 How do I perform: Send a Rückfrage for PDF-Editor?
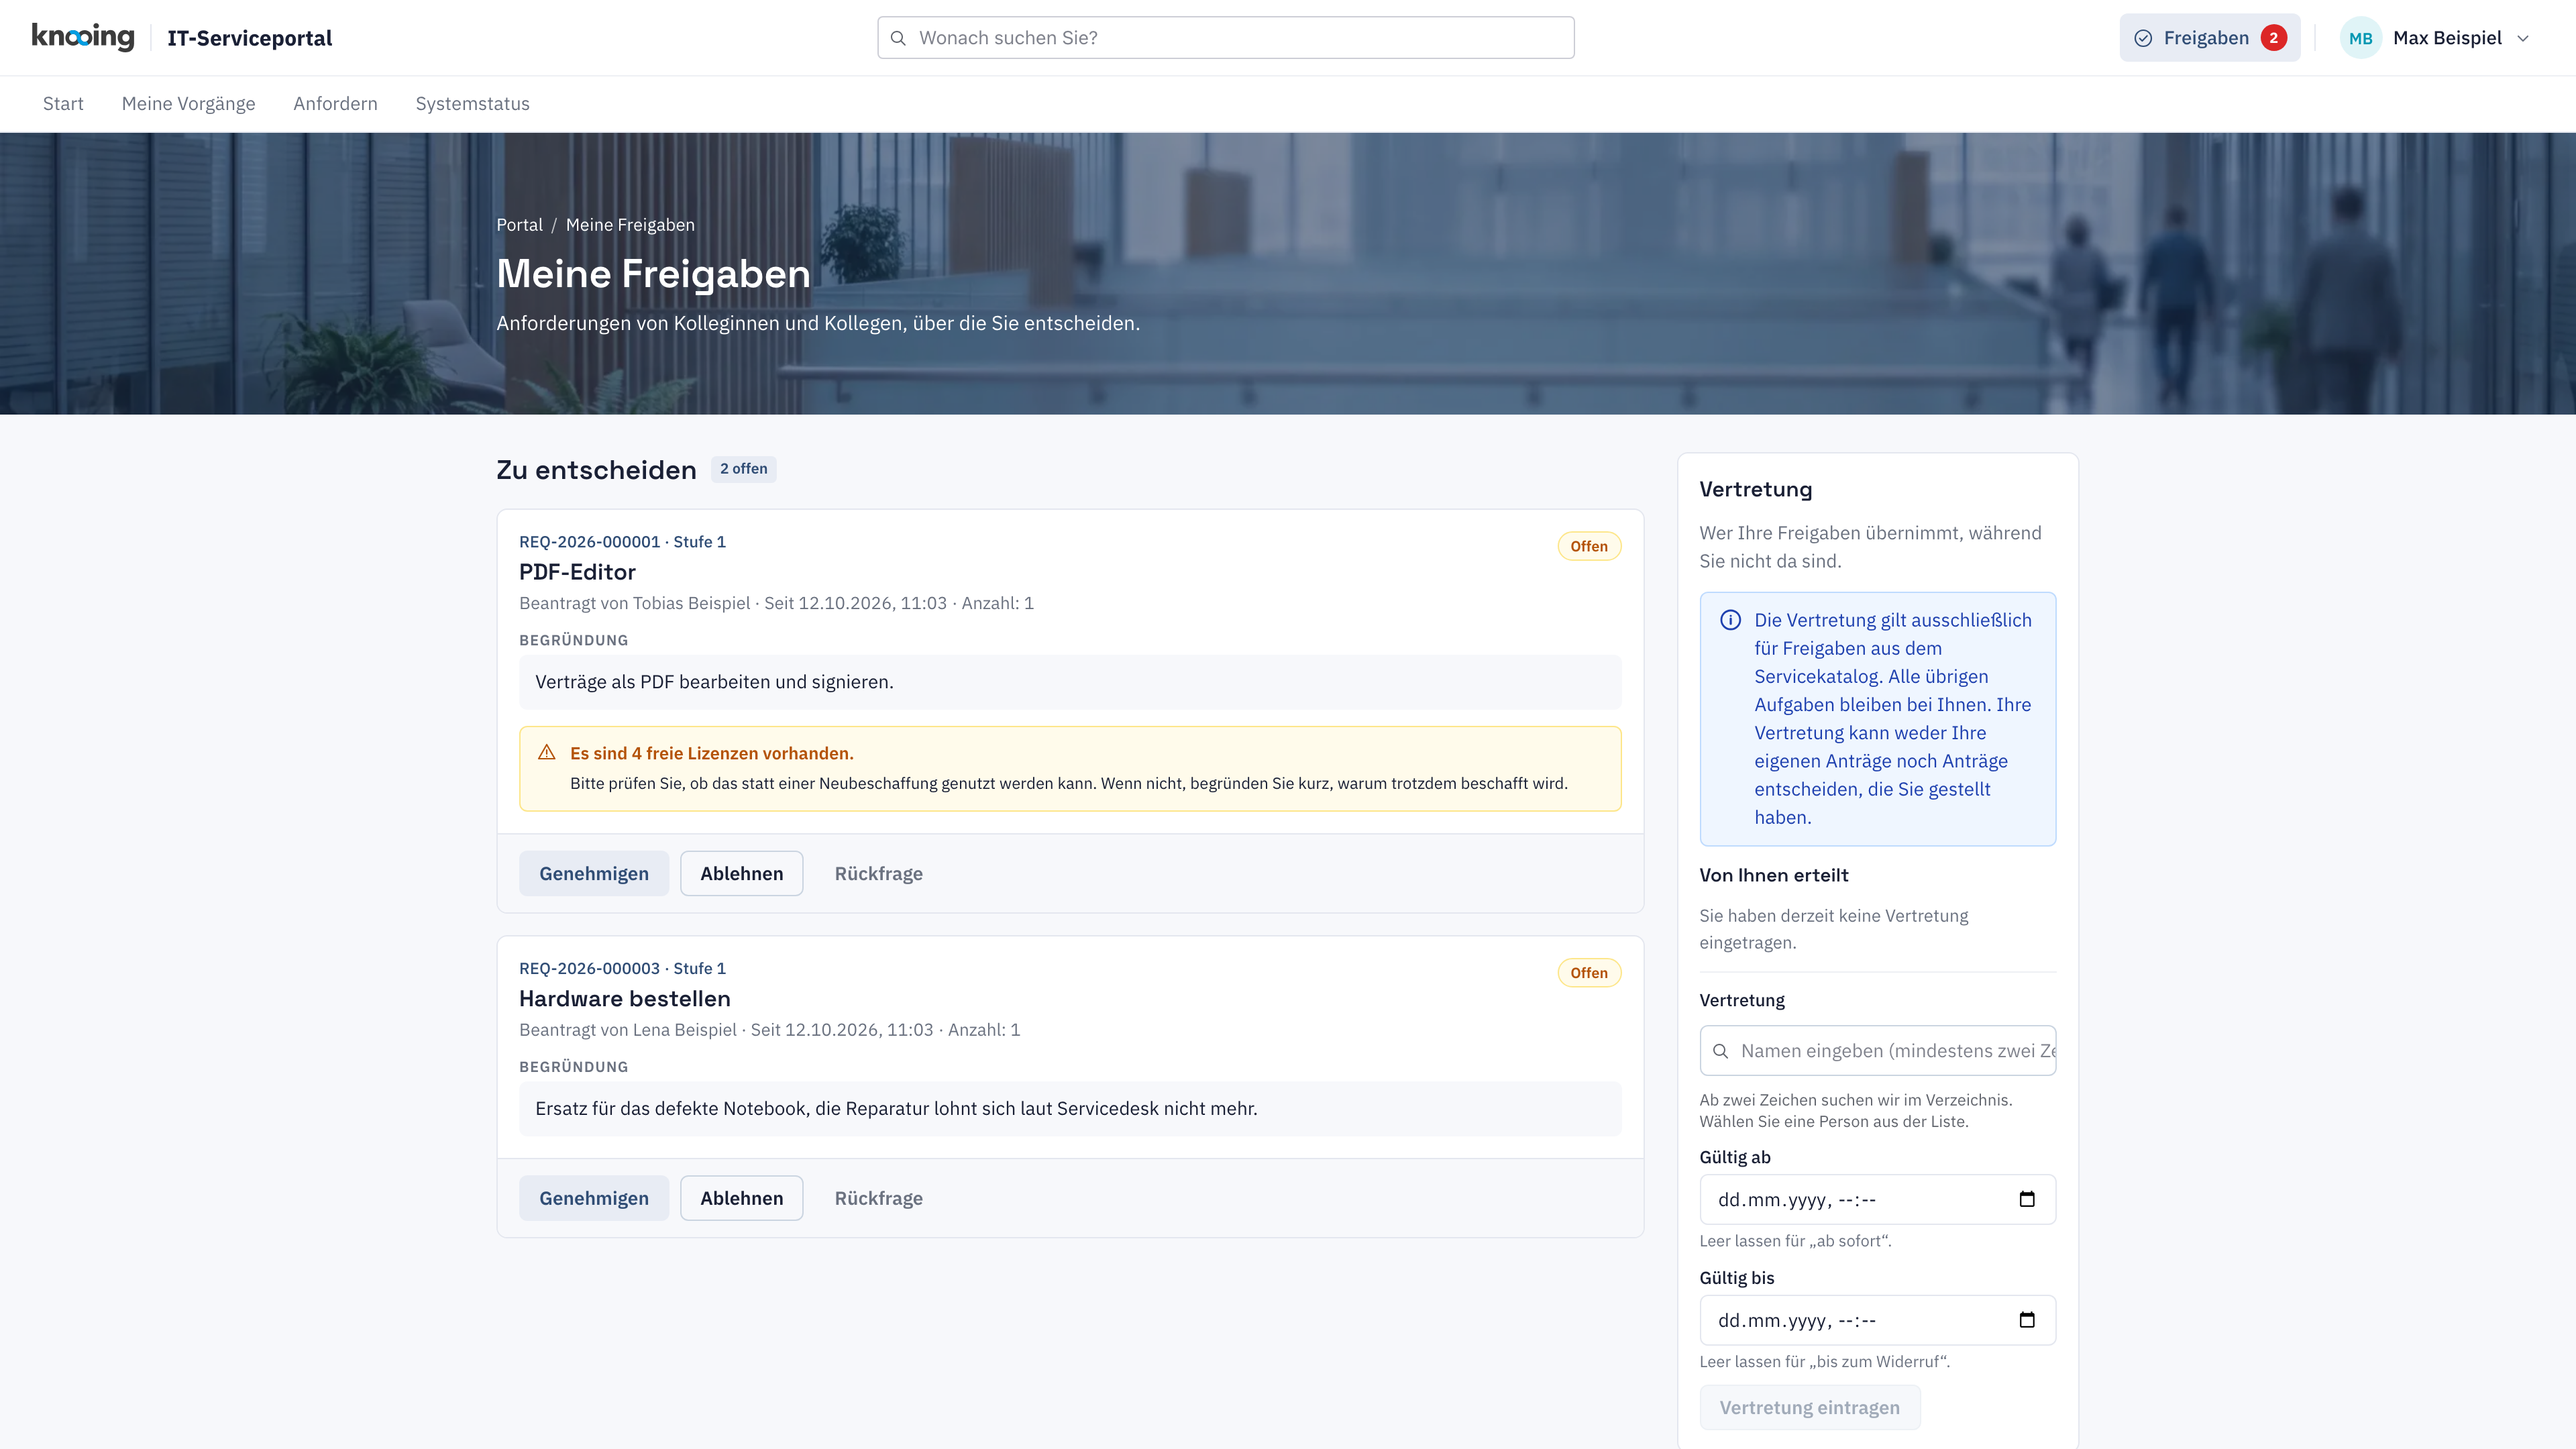tap(879, 873)
